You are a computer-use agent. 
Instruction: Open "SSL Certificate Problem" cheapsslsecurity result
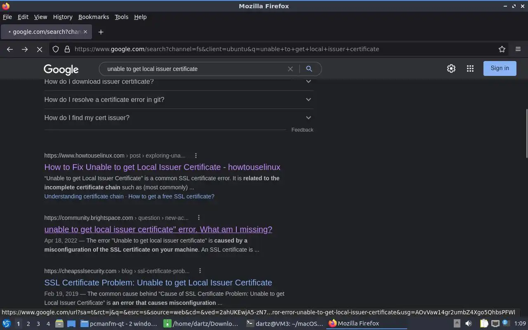158,283
